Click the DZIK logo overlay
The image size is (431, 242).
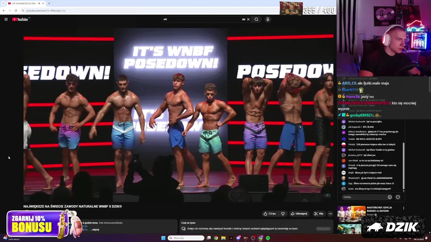pos(392,228)
